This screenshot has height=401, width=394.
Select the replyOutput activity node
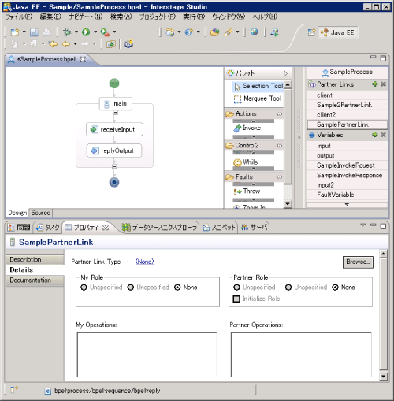114,150
